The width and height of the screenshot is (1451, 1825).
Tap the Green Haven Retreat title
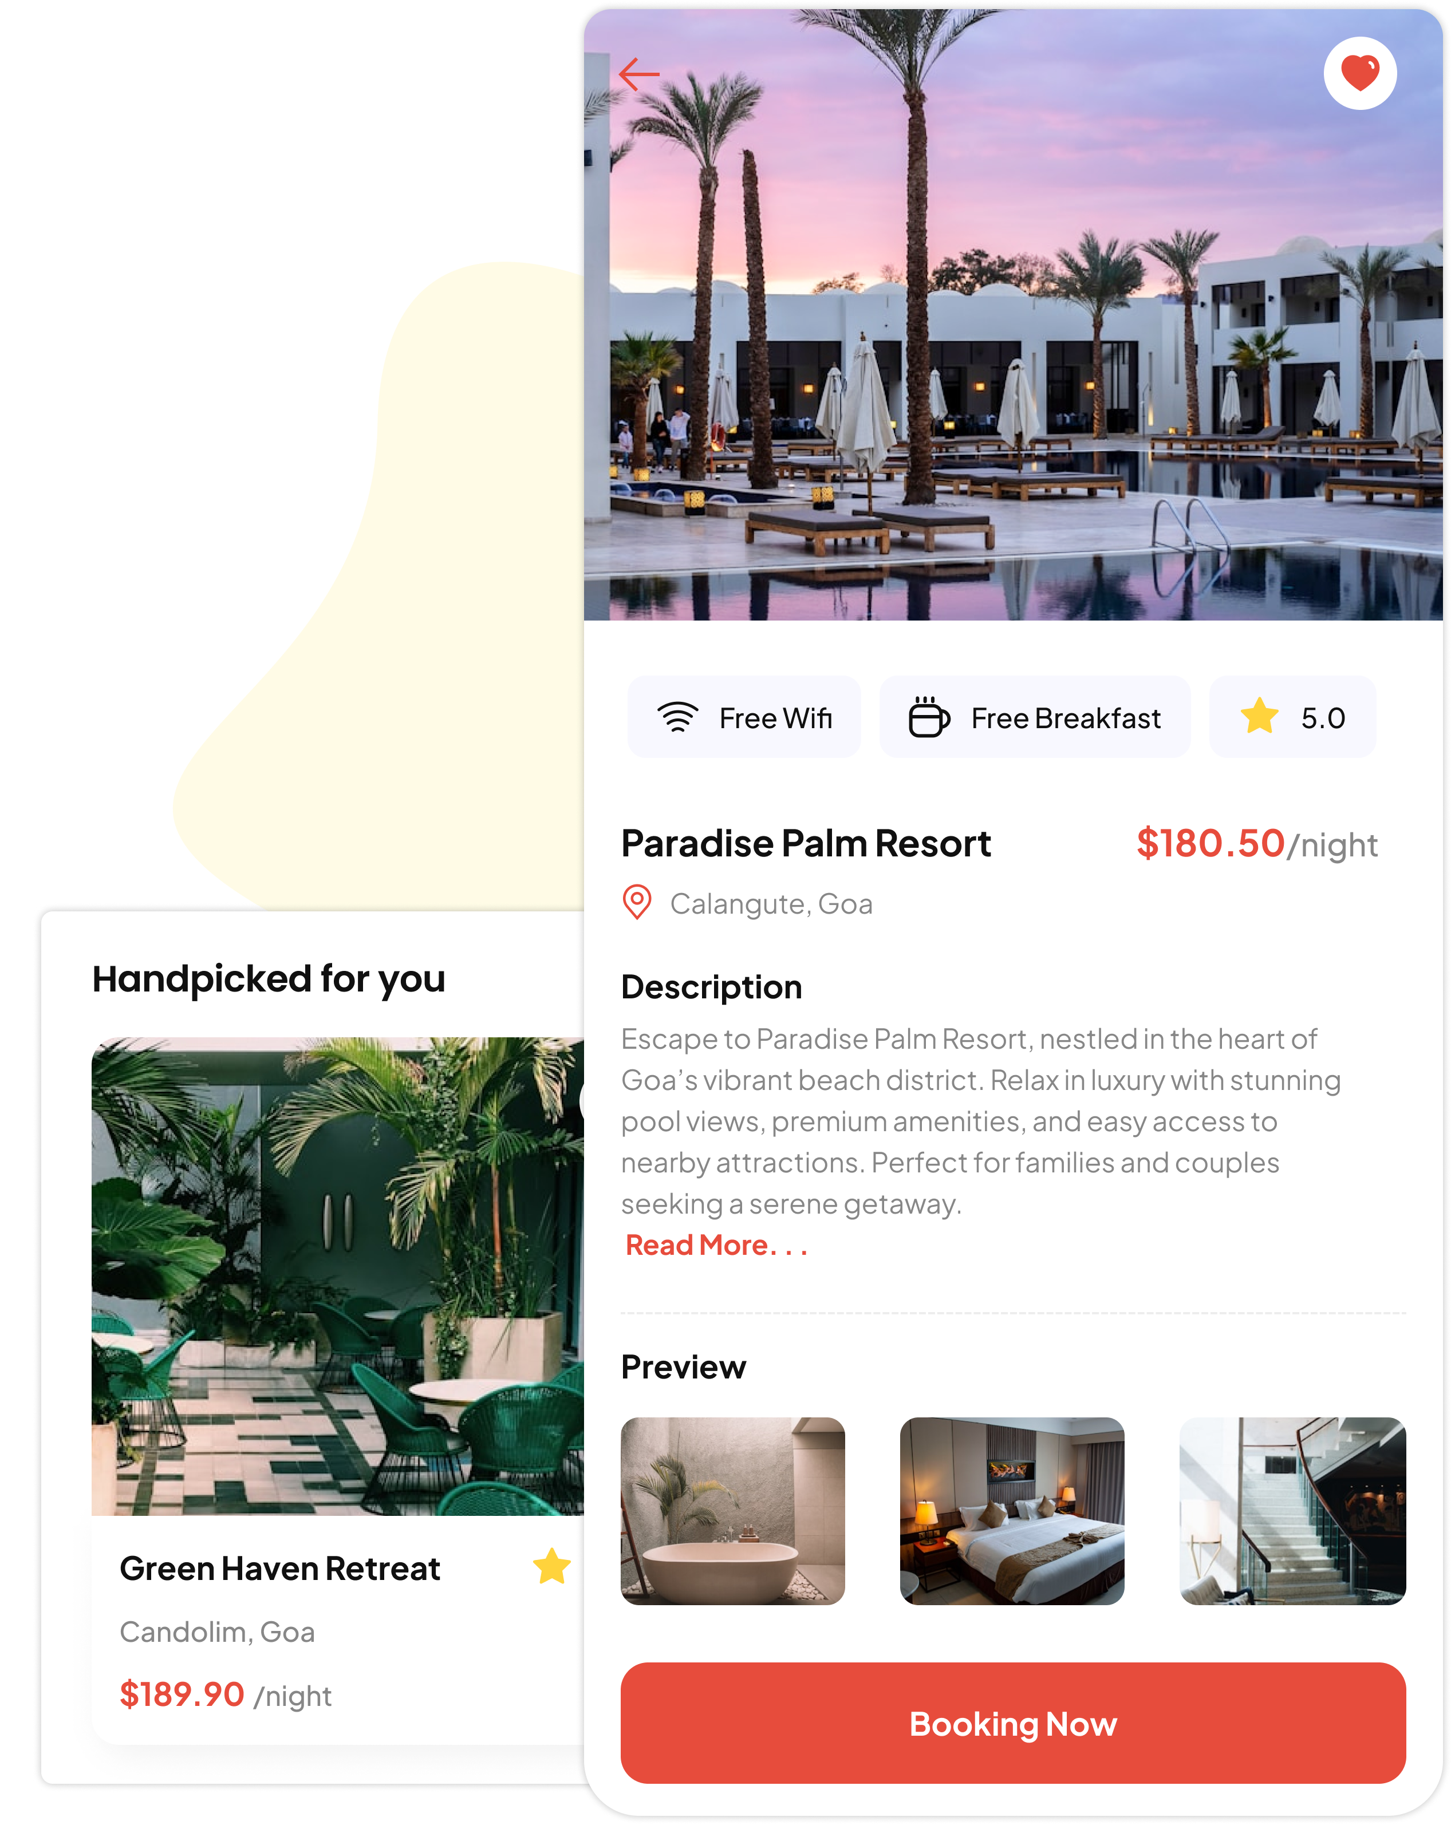point(279,1569)
